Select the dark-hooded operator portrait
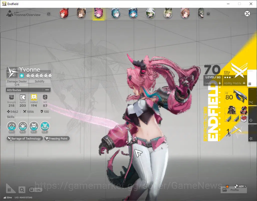 click(x=201, y=13)
